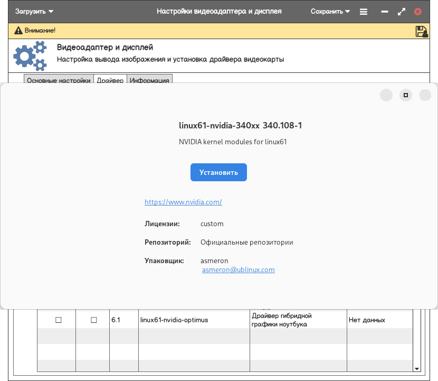Toggle fullscreen with the expand arrows icon
The height and width of the screenshot is (381, 438).
point(402,12)
